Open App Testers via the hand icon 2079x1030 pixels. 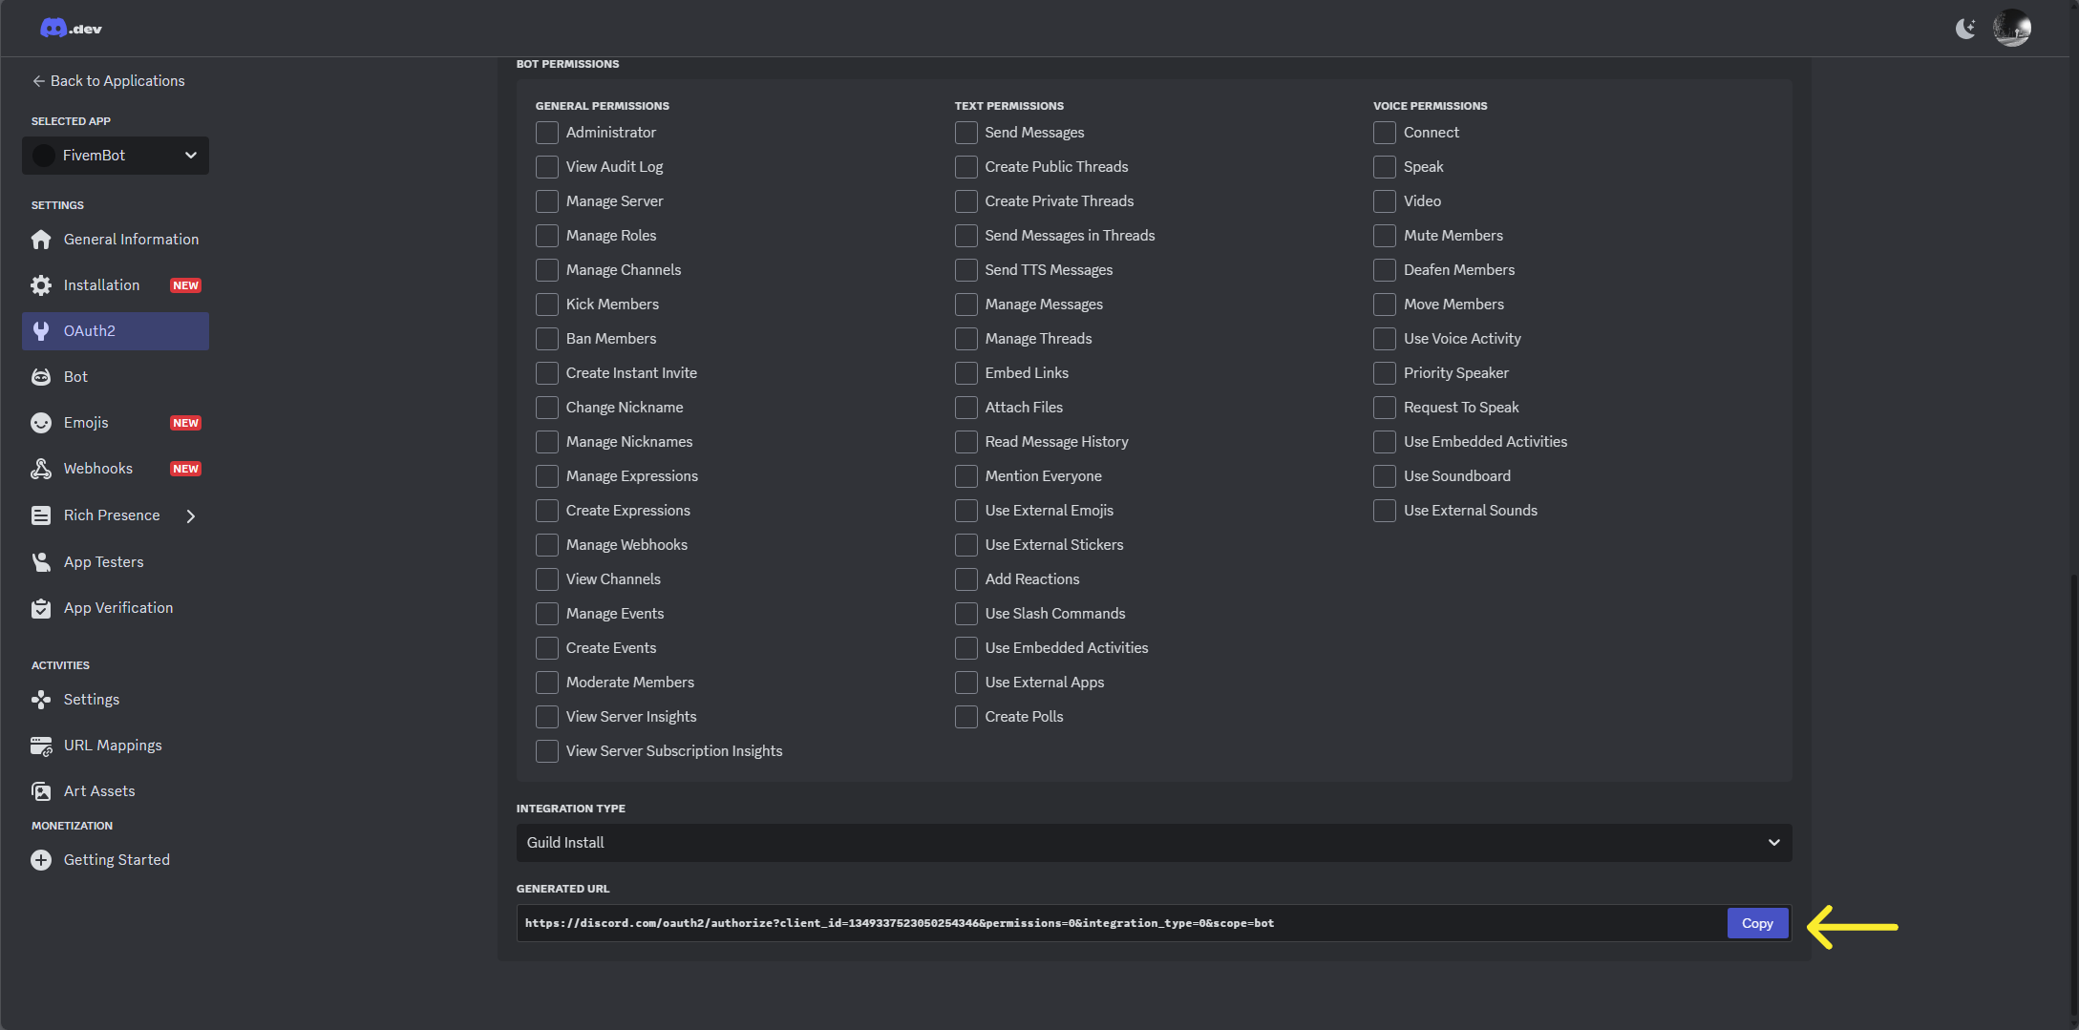point(41,561)
